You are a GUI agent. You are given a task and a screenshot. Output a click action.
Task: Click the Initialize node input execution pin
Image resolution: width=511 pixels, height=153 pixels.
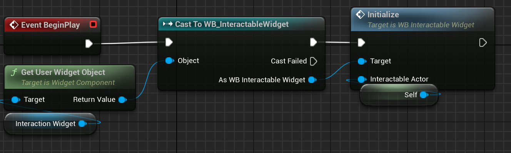point(361,42)
